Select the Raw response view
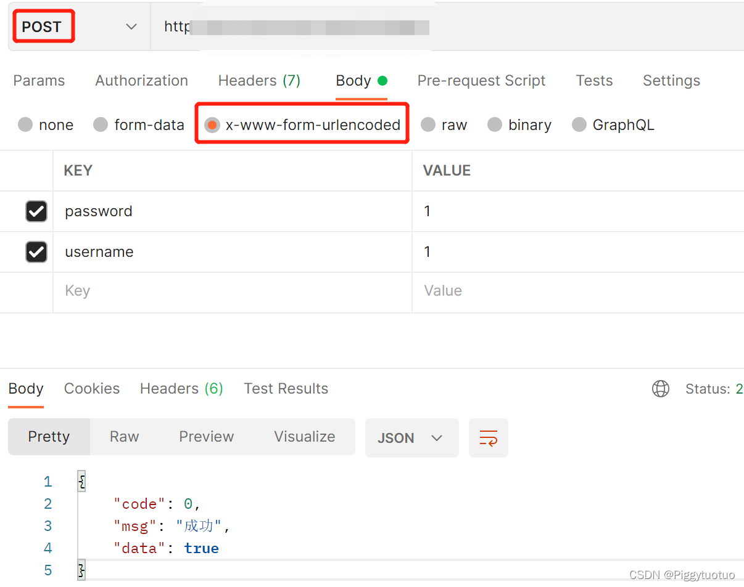This screenshot has height=587, width=744. (124, 437)
